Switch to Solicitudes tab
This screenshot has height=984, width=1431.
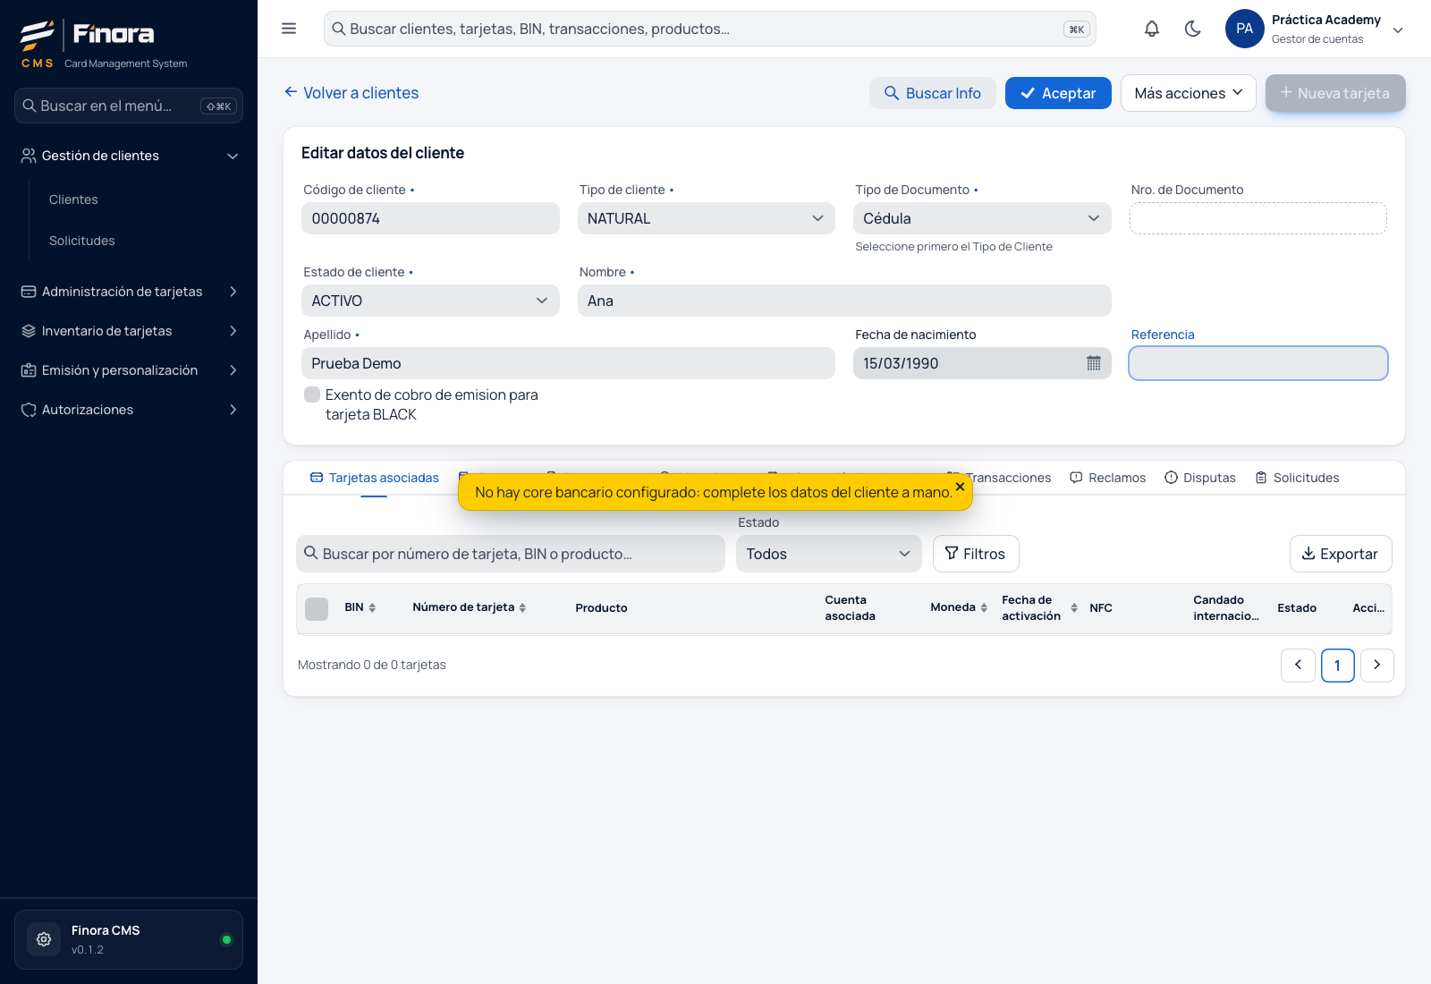[1297, 478]
